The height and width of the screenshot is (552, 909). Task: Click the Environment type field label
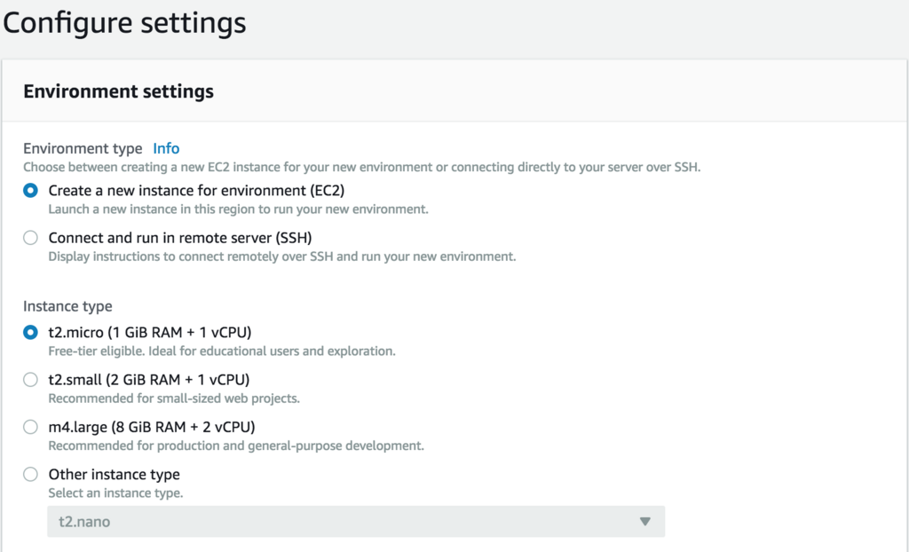[x=83, y=148]
